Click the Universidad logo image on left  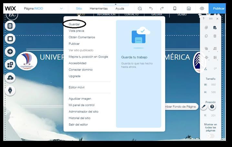[x=27, y=61]
